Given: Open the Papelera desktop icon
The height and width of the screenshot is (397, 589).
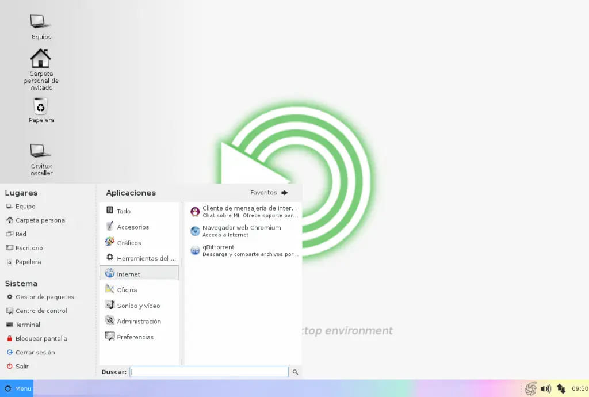Looking at the screenshot, I should (x=41, y=110).
